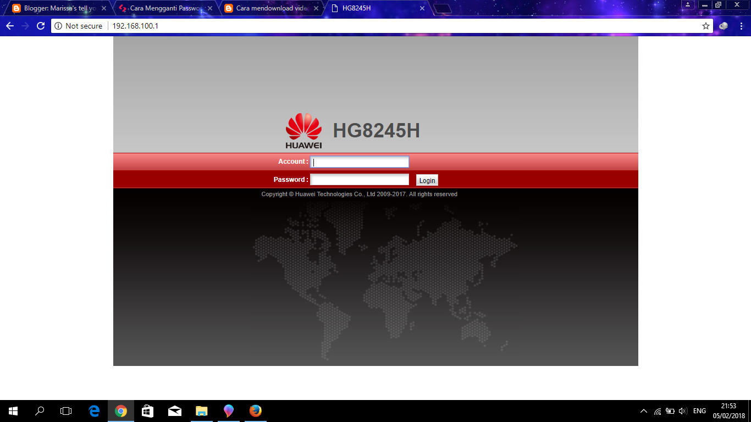Image resolution: width=751 pixels, height=422 pixels.
Task: Open Windows search from taskbar
Action: (x=40, y=411)
